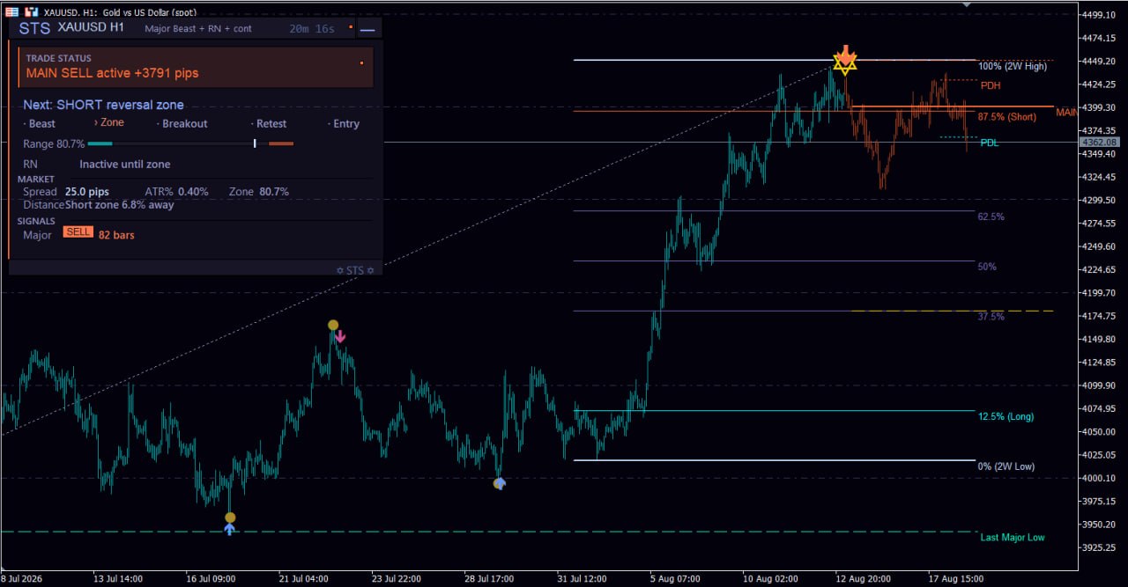Click the orange dot beside the countdown timer
Viewport: 1128px width, 587px height.
[351, 27]
